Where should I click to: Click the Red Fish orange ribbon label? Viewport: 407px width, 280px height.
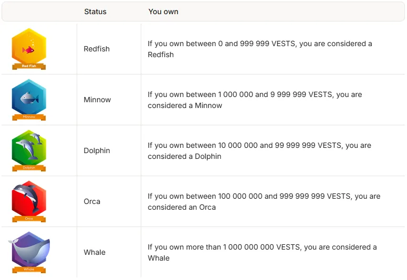29,66
